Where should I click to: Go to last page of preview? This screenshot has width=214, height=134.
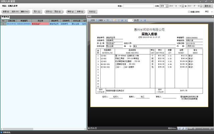(x=145, y=20)
